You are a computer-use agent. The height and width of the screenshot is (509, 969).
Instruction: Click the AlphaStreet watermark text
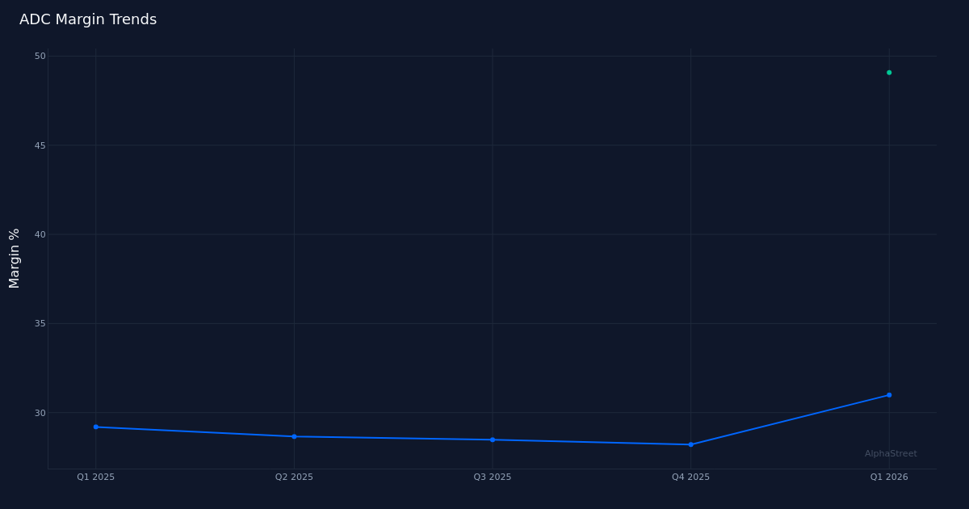point(889,453)
